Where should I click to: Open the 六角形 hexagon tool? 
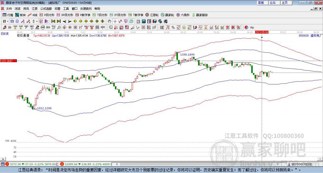coord(183,15)
